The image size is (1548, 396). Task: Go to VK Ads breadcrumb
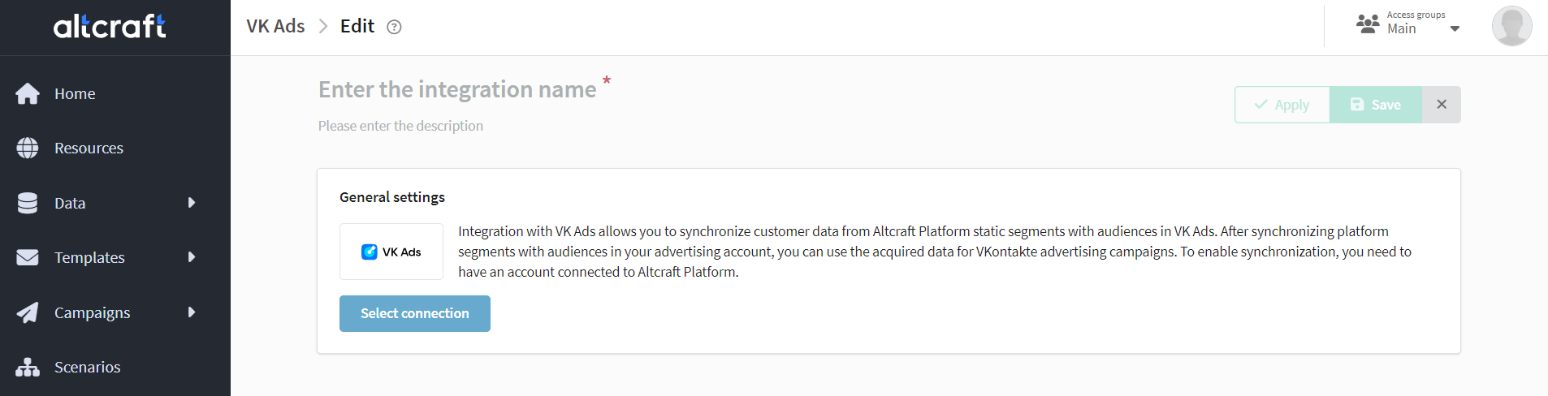click(x=275, y=26)
